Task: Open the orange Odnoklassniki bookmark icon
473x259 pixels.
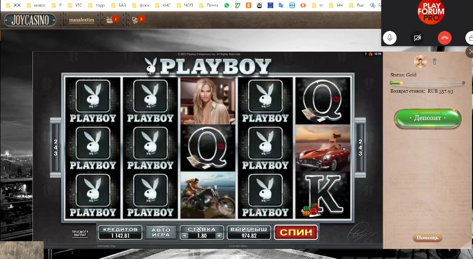Action: (248, 5)
